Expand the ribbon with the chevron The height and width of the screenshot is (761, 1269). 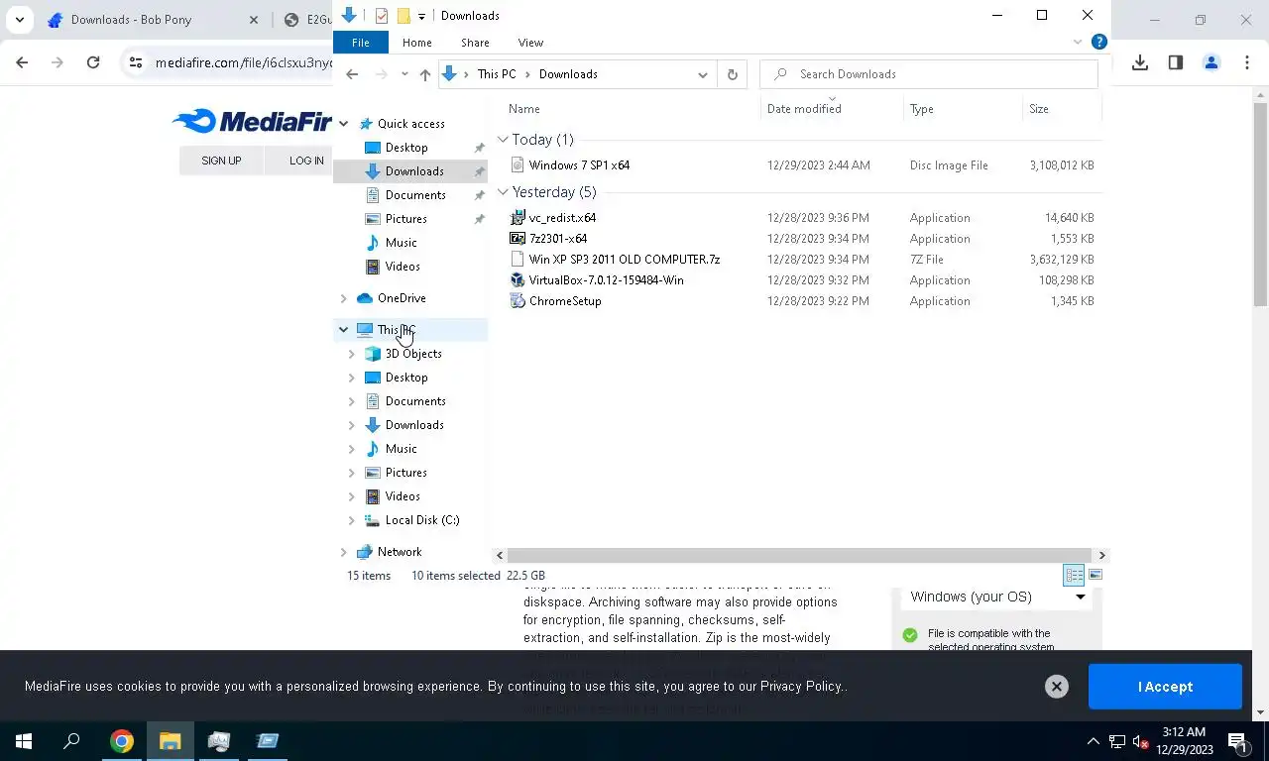pyautogui.click(x=1078, y=42)
